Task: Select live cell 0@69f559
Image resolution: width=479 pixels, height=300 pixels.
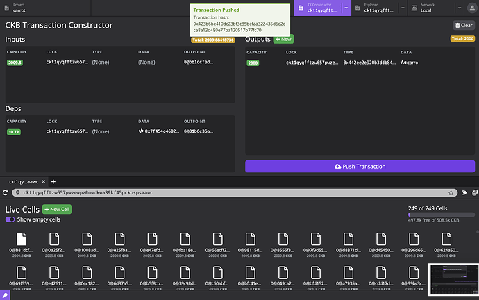Action: tap(22, 278)
